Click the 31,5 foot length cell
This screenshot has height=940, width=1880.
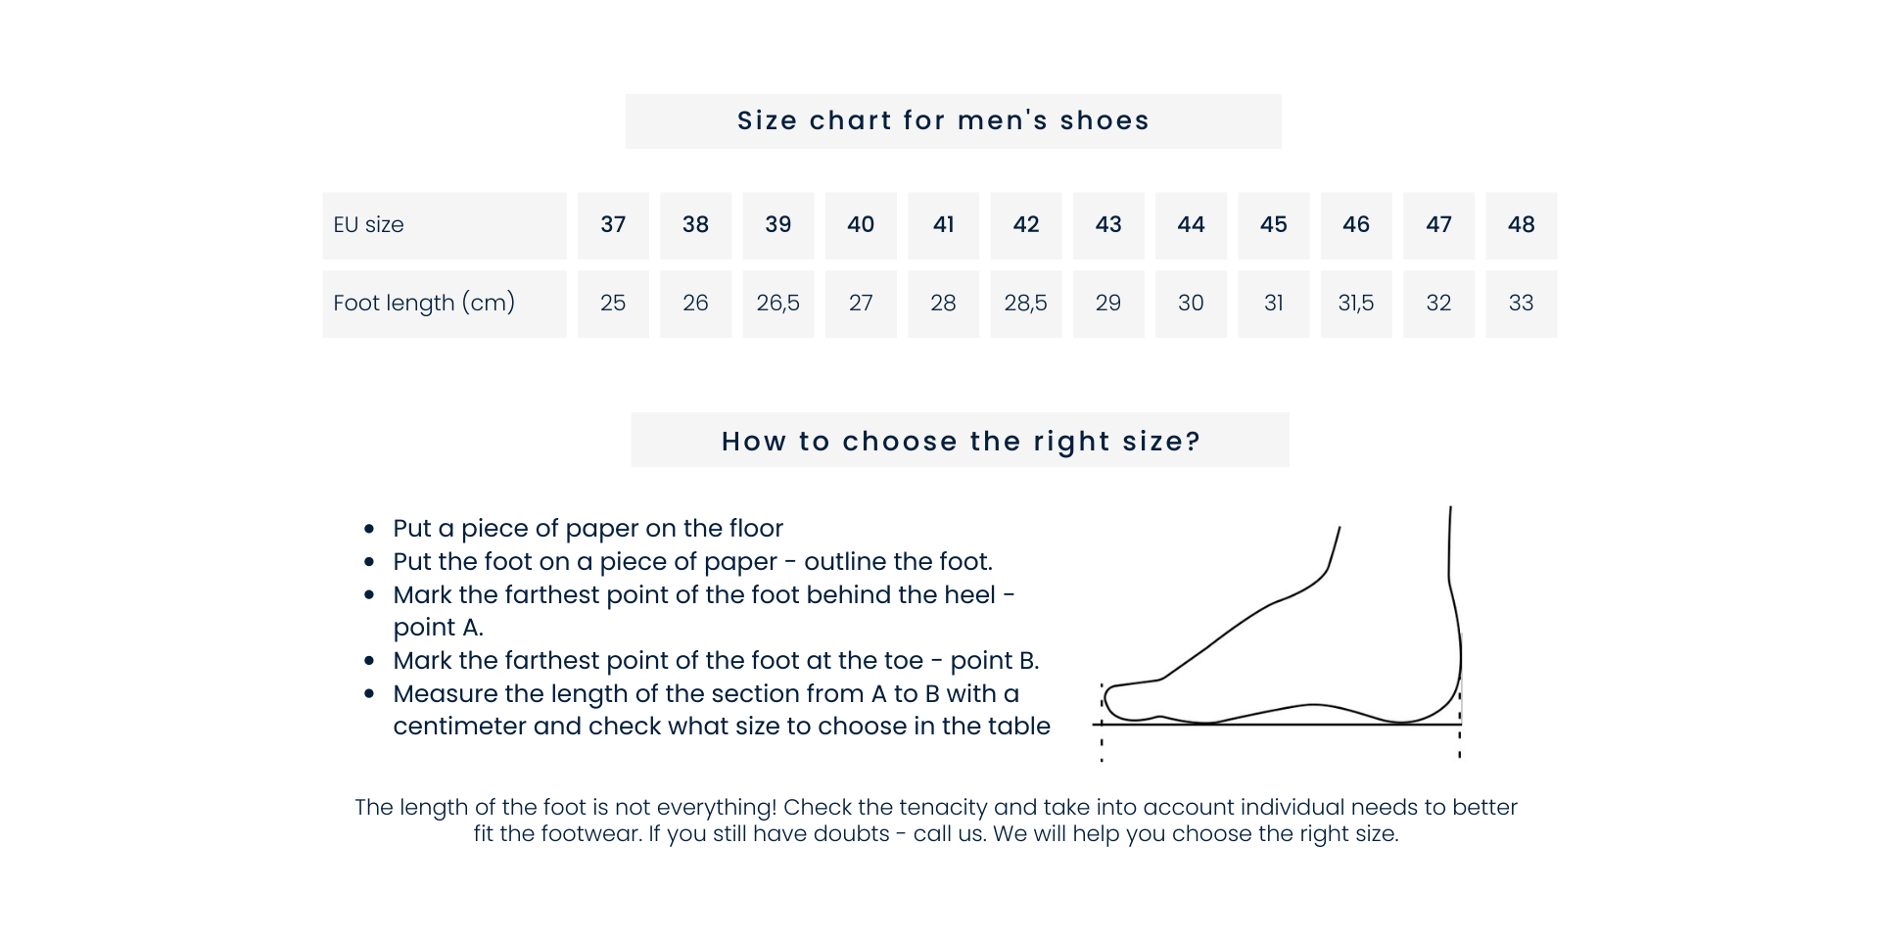(1356, 304)
